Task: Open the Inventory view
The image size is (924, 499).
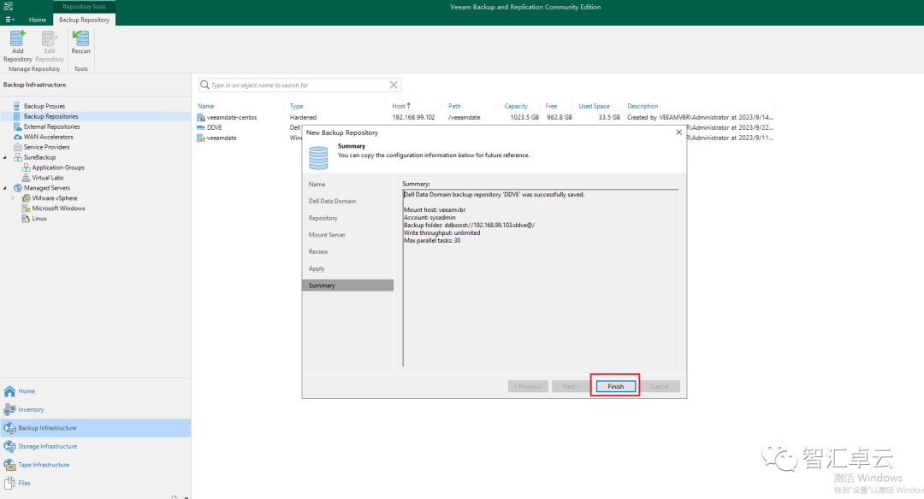Action: tap(32, 408)
